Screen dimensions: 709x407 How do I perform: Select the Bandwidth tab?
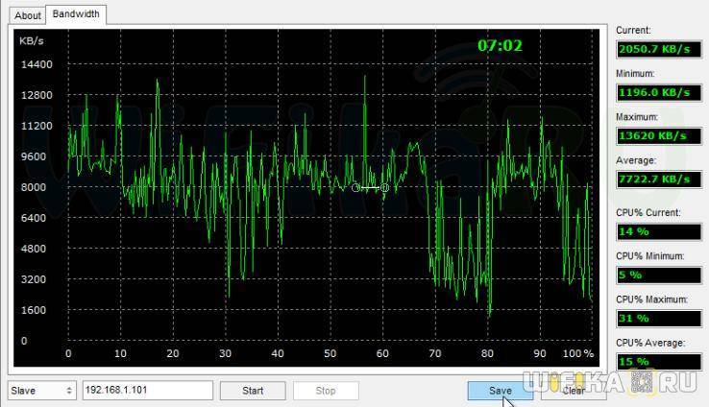pos(76,14)
